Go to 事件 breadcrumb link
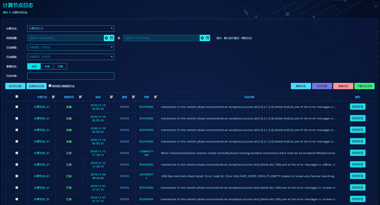Viewport: 380px width, 205px height. (x=5, y=13)
